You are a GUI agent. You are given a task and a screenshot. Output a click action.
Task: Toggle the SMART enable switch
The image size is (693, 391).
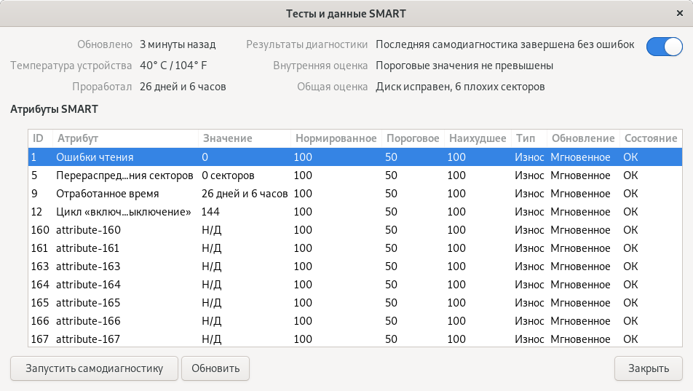click(663, 46)
